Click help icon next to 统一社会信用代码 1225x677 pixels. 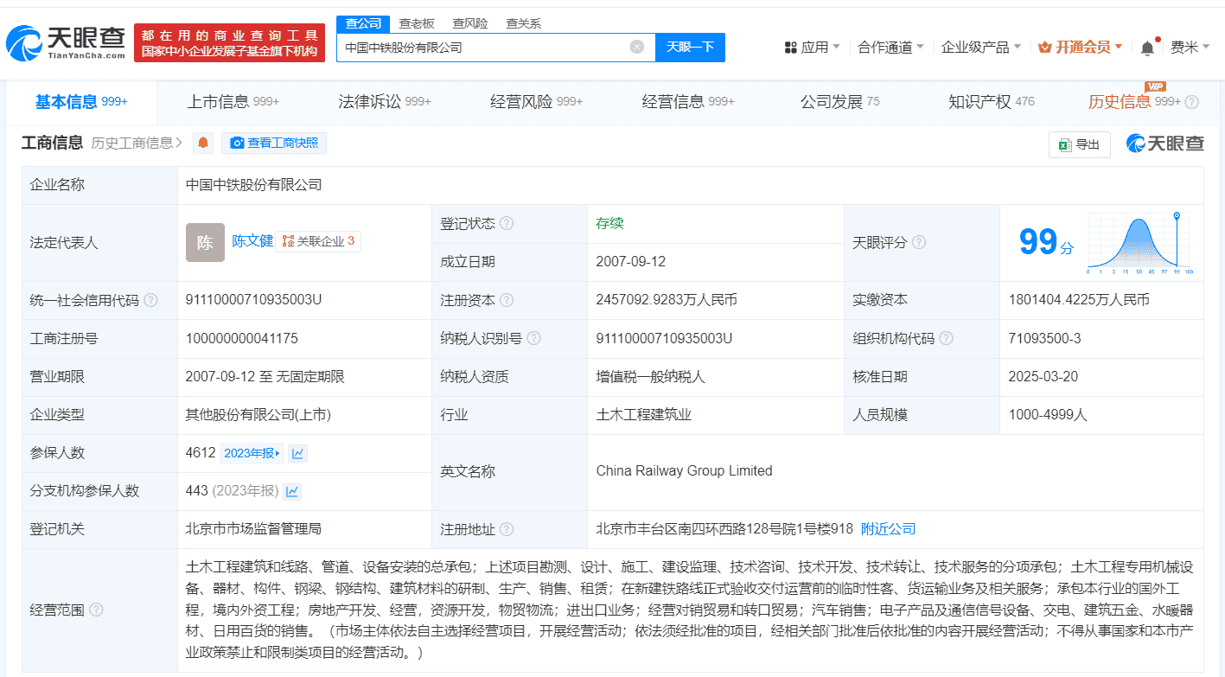(151, 300)
